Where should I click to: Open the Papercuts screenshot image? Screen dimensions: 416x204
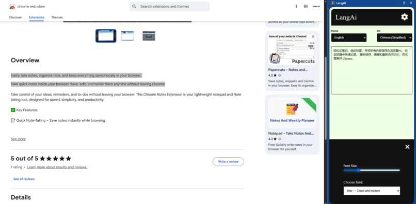click(x=292, y=49)
